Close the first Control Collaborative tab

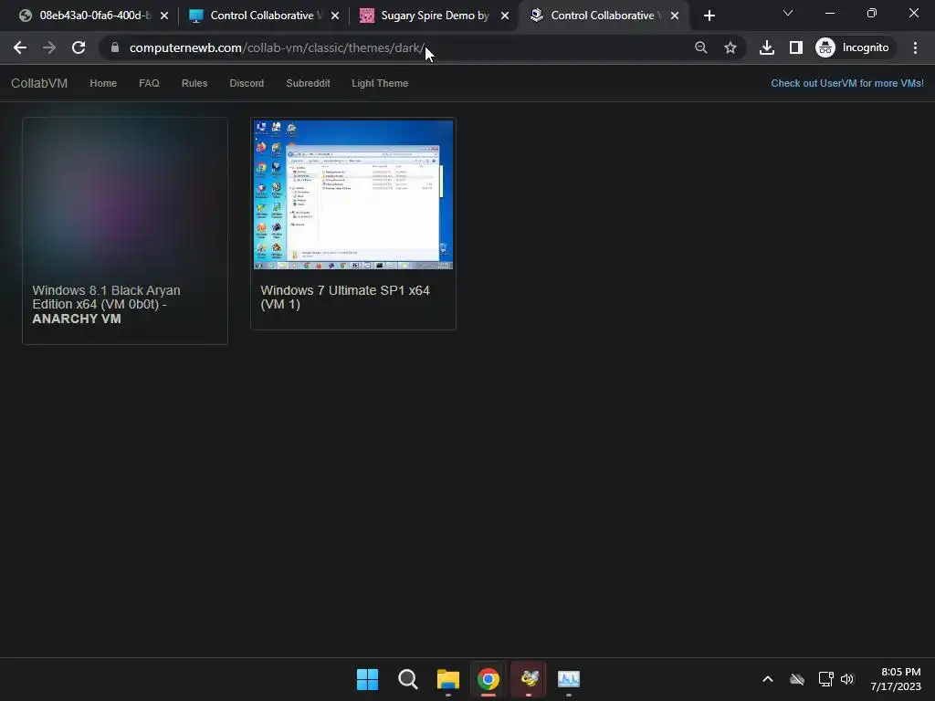tap(335, 16)
